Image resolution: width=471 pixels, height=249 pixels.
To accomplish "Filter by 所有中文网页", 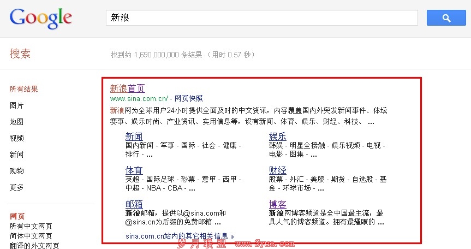I will (31, 227).
